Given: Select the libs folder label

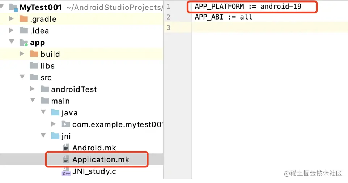Looking at the screenshot, I should click(x=47, y=66).
